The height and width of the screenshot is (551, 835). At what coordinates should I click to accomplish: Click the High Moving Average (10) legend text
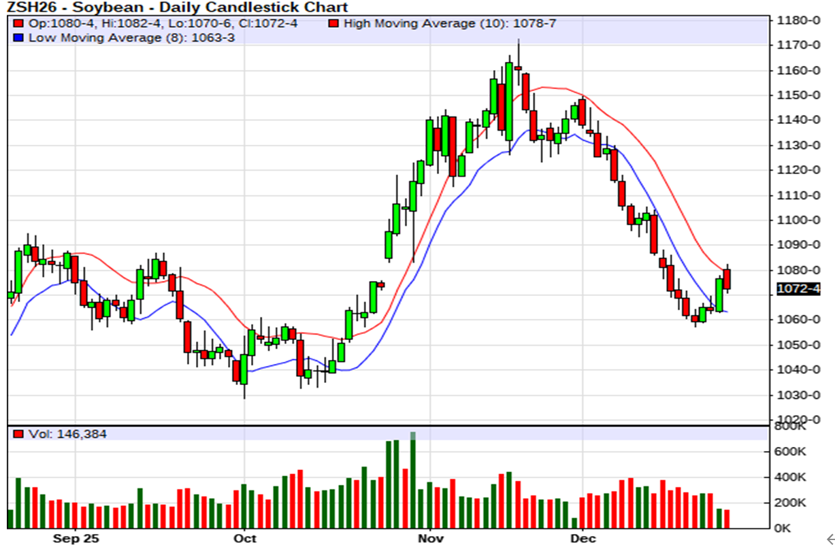(450, 24)
